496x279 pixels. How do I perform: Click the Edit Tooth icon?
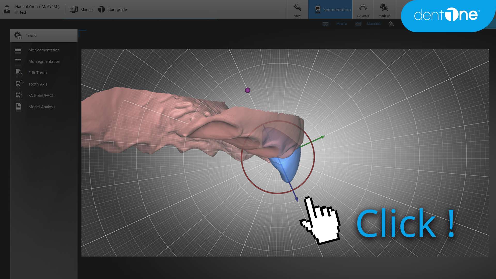(18, 73)
